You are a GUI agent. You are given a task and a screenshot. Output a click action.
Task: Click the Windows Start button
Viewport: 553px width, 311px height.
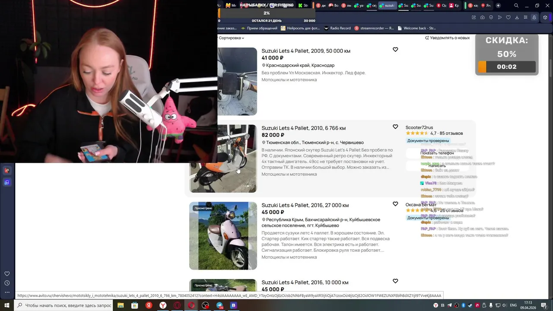7,305
